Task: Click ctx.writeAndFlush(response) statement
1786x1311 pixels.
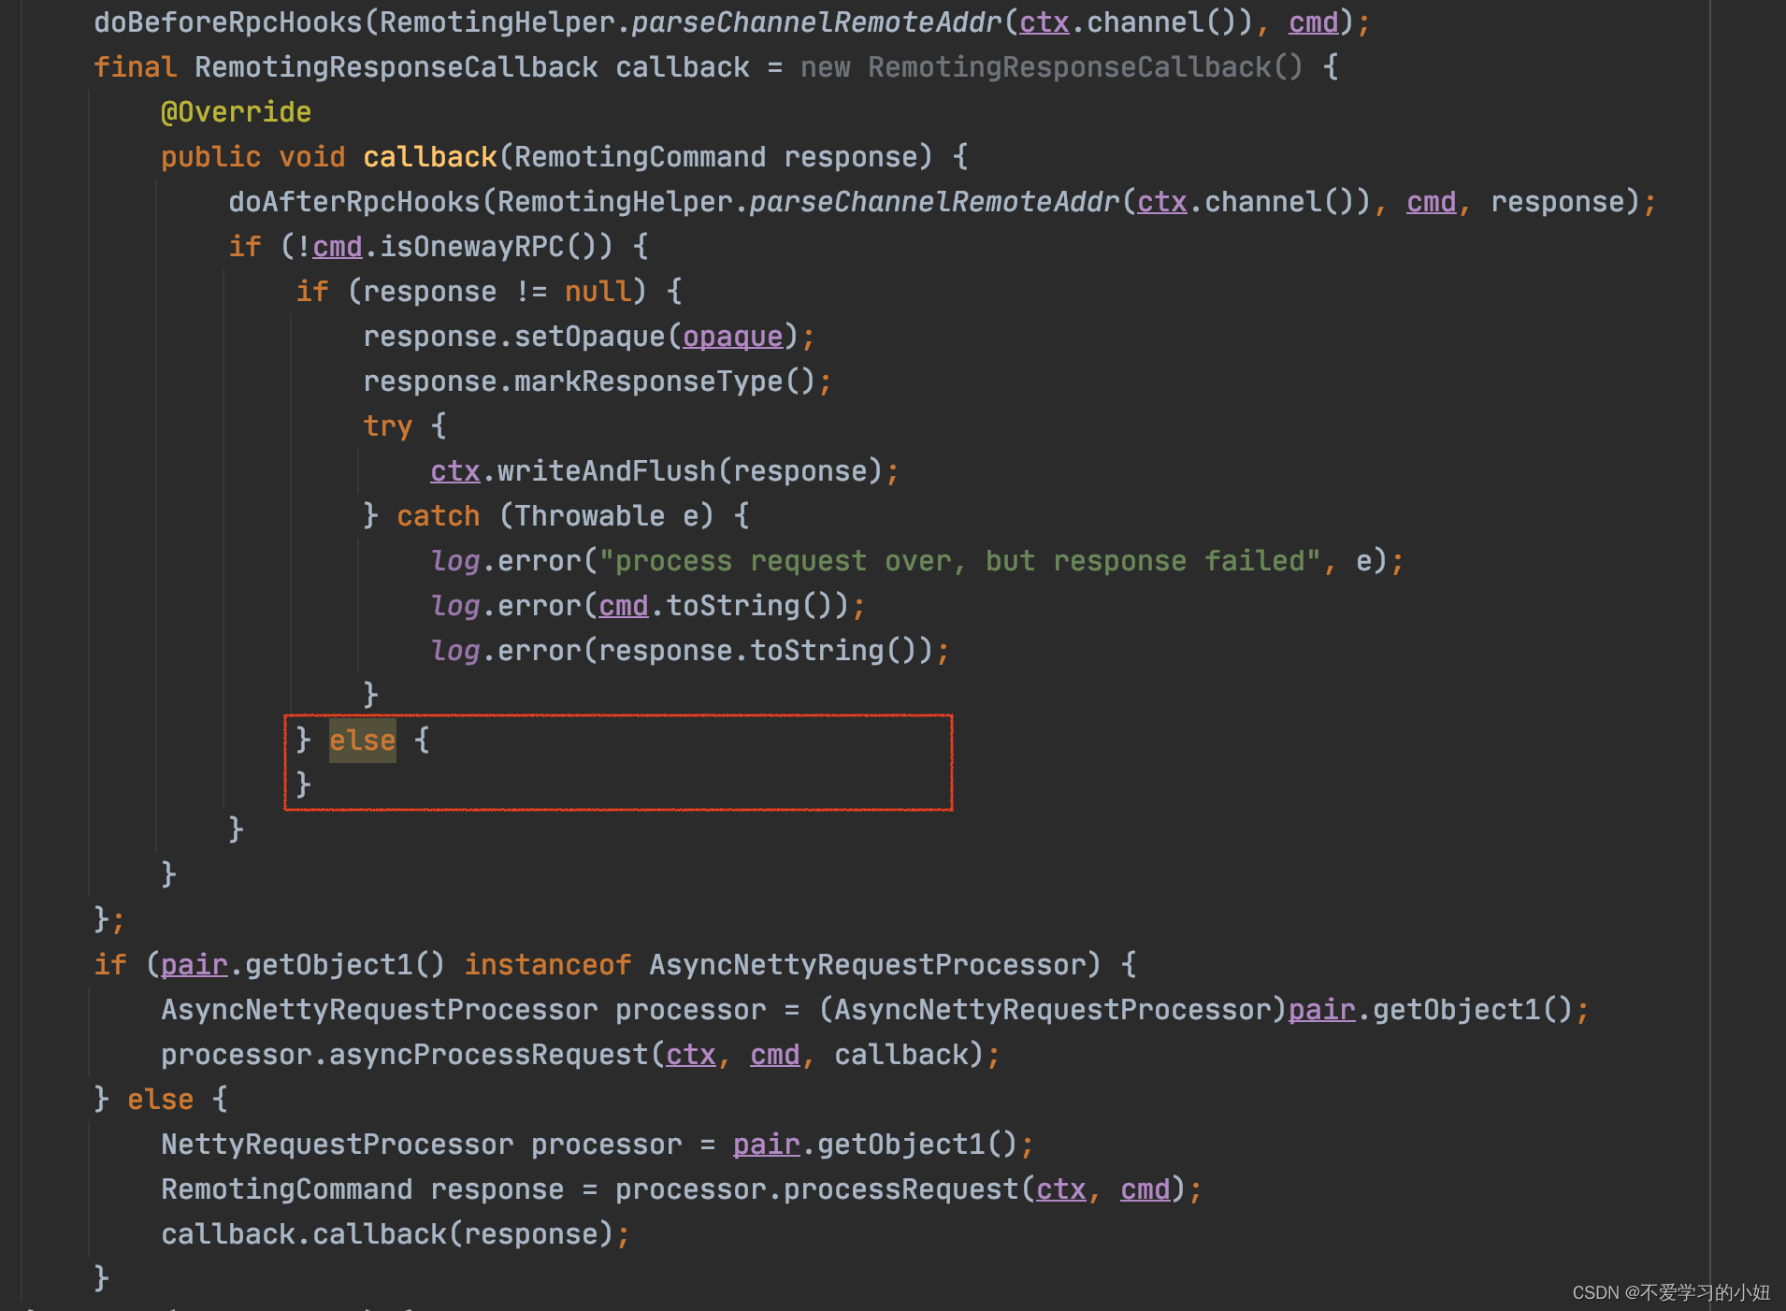Action: coord(664,470)
